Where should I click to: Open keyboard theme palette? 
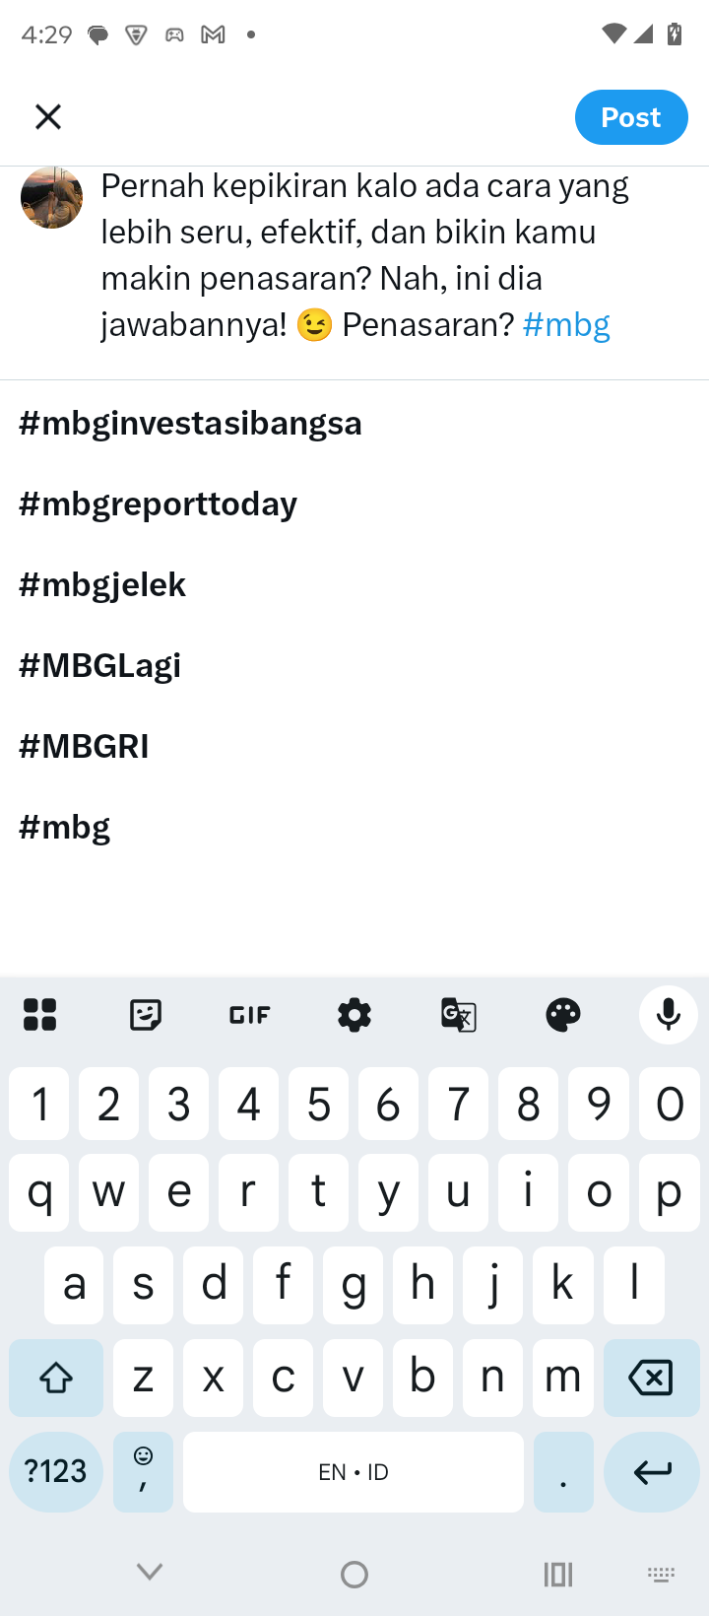pos(563,1014)
